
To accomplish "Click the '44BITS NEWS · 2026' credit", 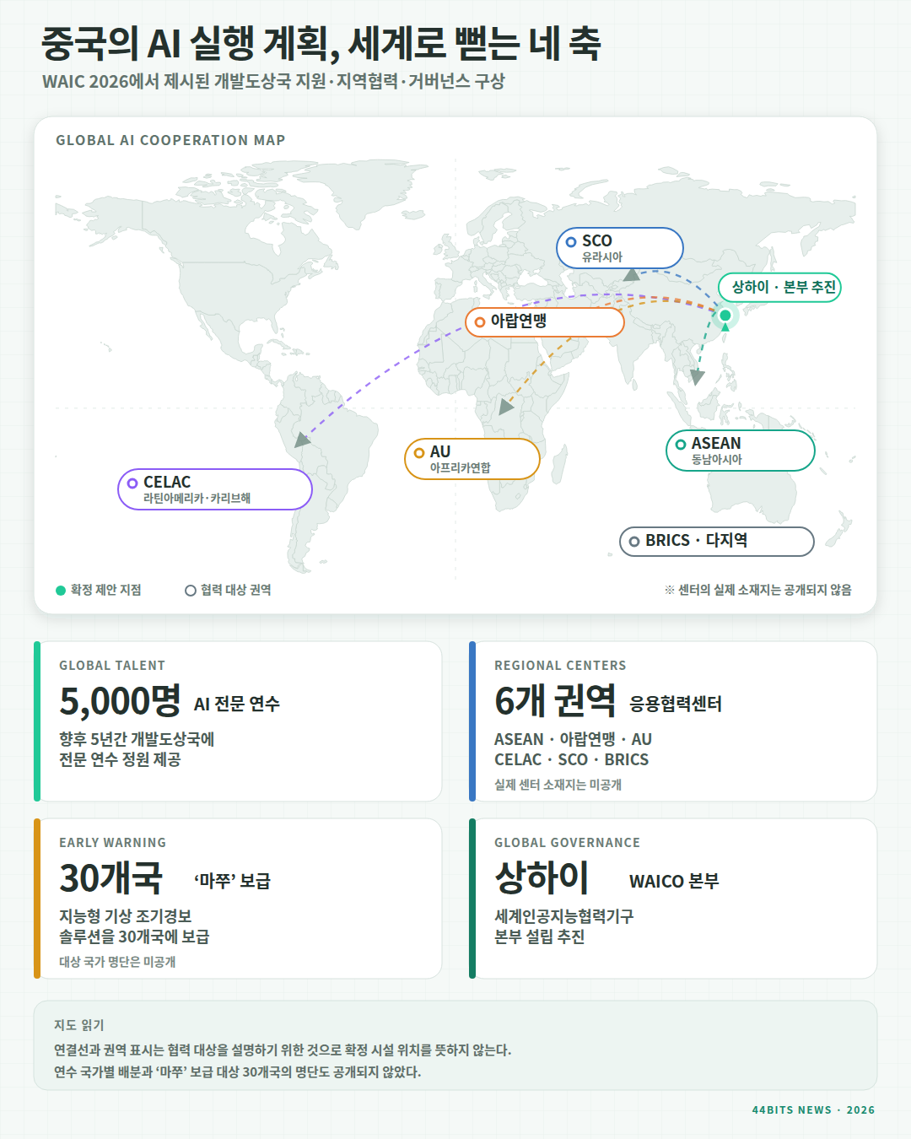I will click(813, 1110).
